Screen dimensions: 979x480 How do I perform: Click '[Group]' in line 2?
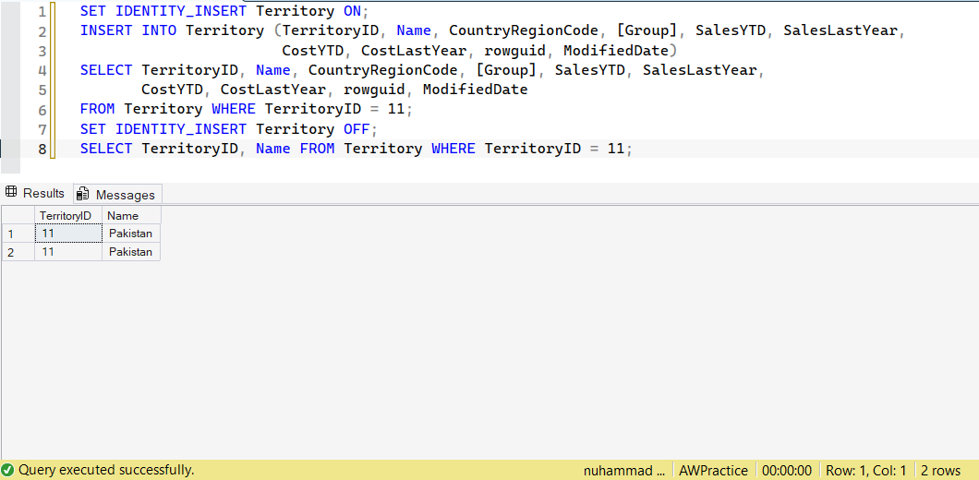click(647, 30)
